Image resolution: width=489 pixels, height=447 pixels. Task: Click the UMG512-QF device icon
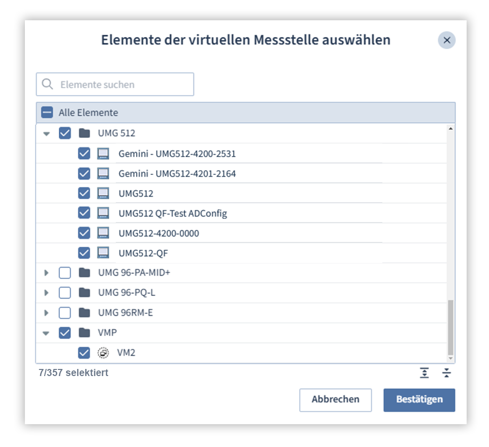point(103,253)
